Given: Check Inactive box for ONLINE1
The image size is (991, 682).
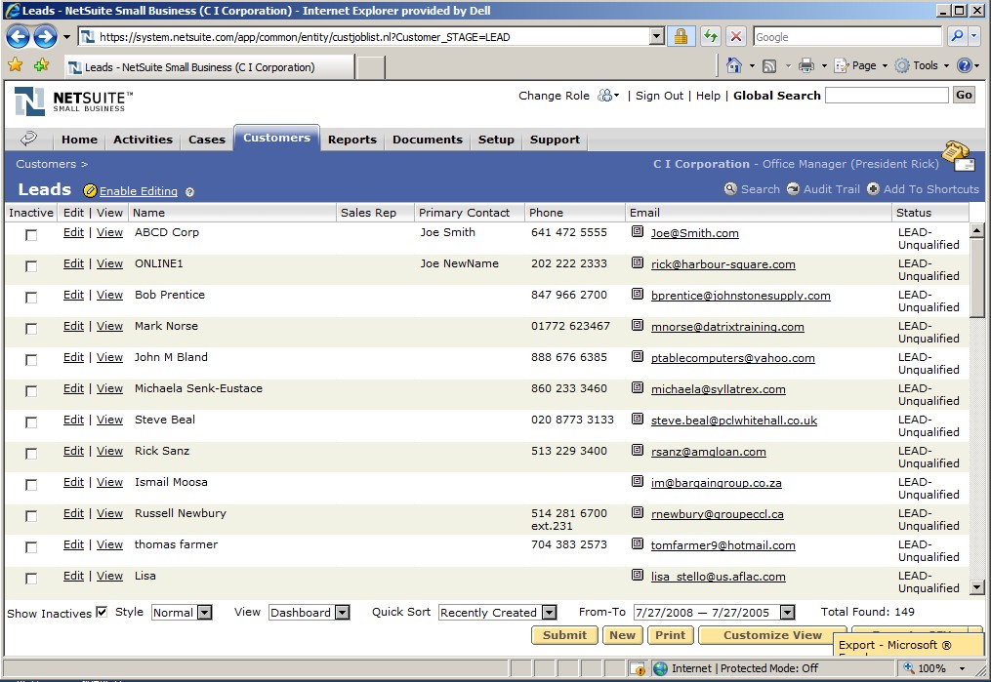Looking at the screenshot, I should (x=31, y=265).
